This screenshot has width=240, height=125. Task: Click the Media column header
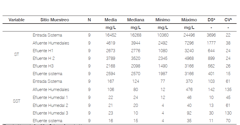[111, 20]
